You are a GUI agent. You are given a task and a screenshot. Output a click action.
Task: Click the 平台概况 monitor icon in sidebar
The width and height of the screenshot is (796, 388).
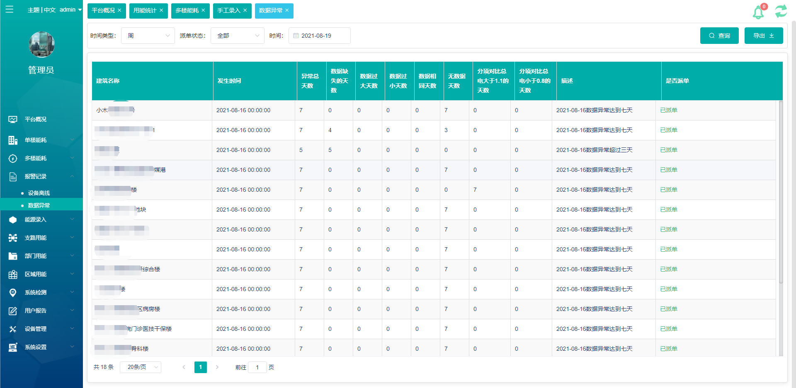tap(13, 119)
